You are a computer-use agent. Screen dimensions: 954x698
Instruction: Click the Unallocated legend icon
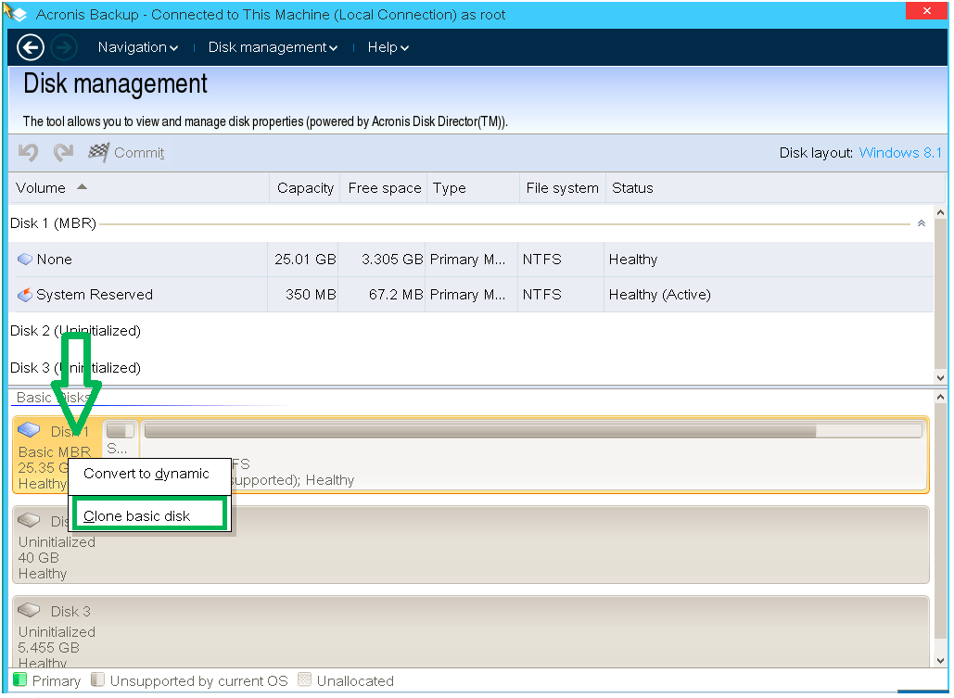tap(304, 679)
